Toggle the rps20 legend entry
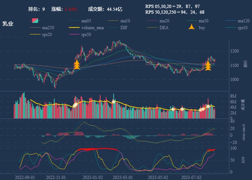Screen dimensions: 252x180 (46, 35)
